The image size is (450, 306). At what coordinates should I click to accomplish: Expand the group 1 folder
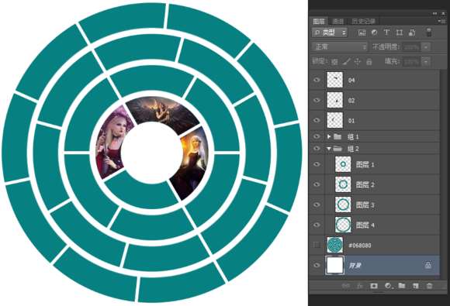click(x=329, y=136)
